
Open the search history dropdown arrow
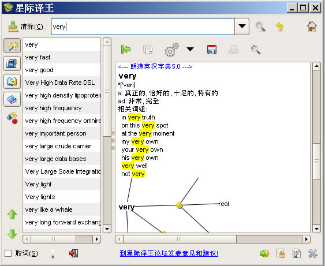[242, 27]
